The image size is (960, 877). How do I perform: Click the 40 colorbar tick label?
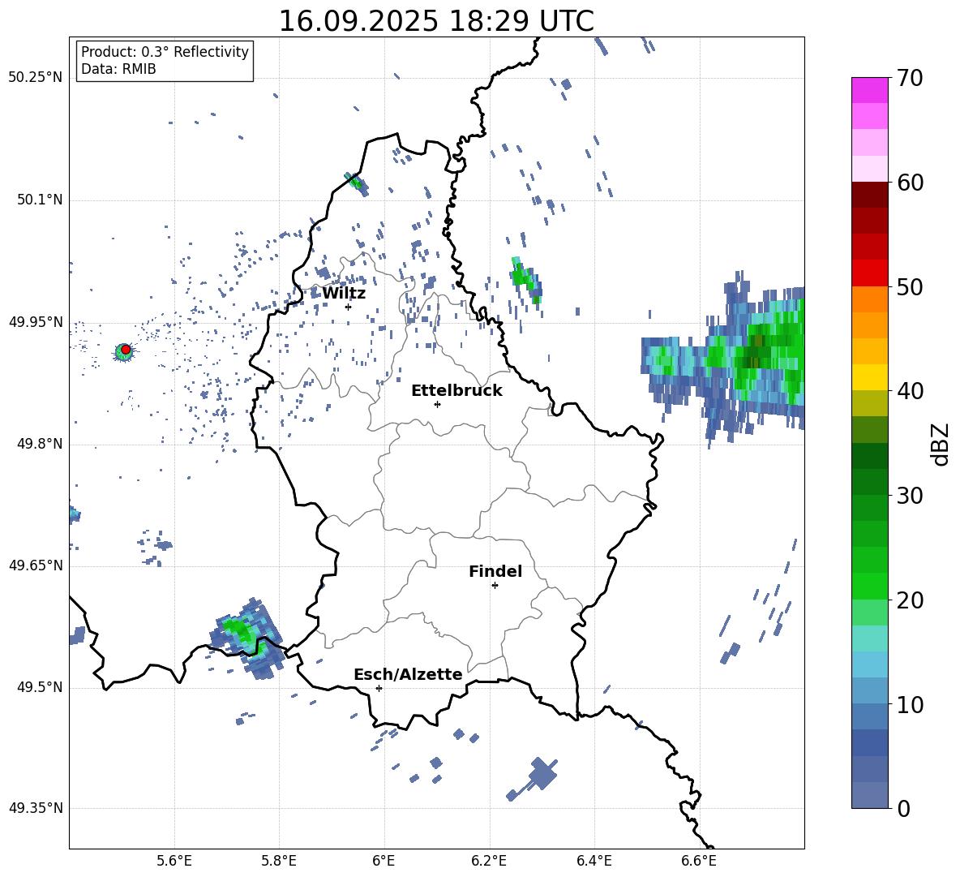pos(910,391)
